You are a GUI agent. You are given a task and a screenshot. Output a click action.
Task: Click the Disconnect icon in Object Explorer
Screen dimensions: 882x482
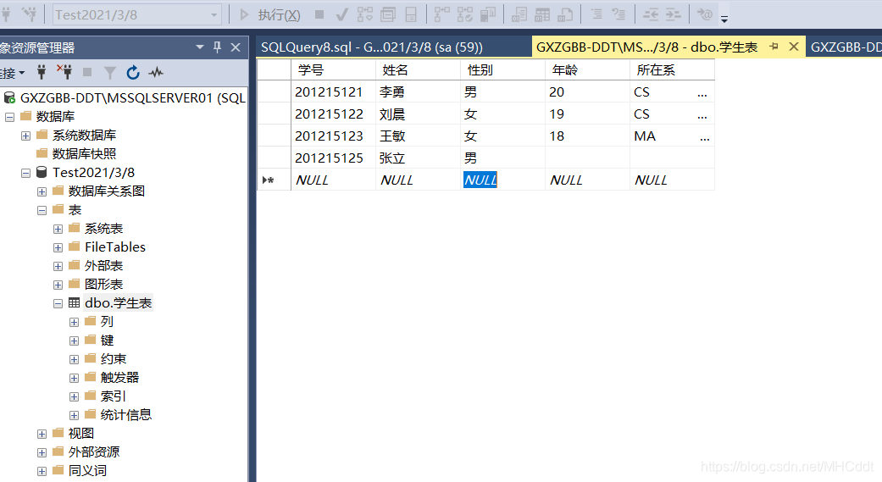(x=64, y=72)
